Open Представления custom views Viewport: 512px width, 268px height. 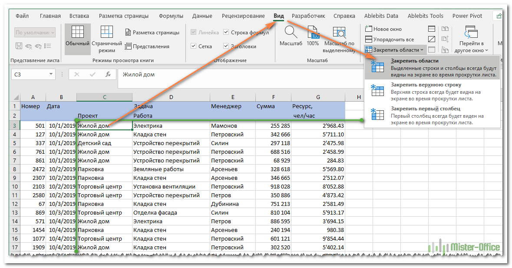click(x=147, y=46)
